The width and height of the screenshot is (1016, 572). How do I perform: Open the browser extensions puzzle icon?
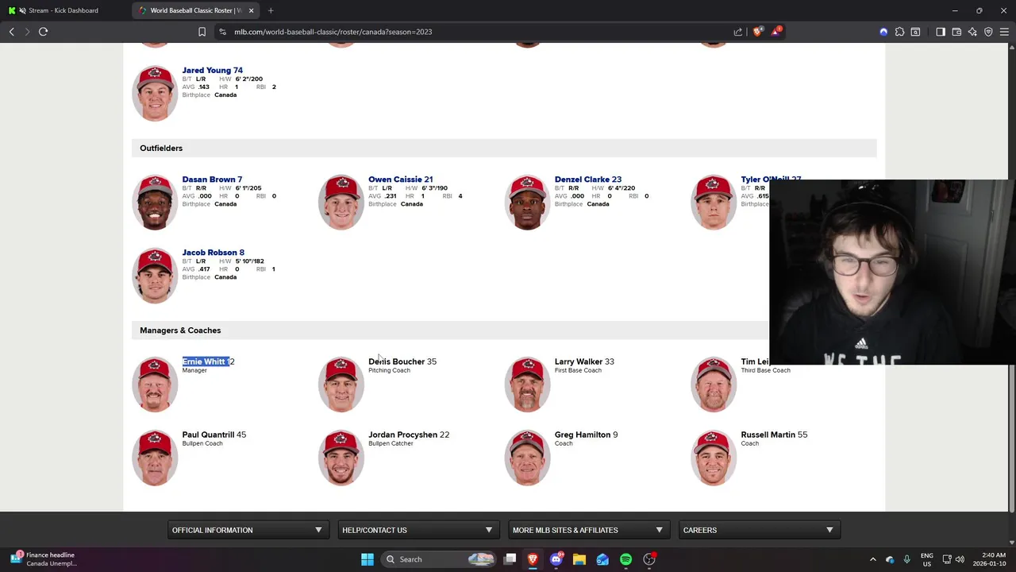click(899, 32)
